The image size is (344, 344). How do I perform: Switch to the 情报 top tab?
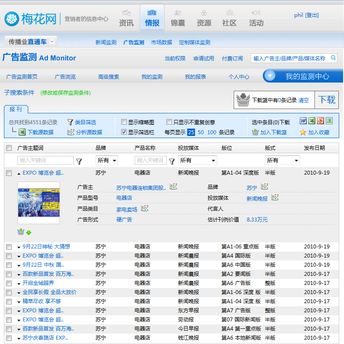(152, 18)
